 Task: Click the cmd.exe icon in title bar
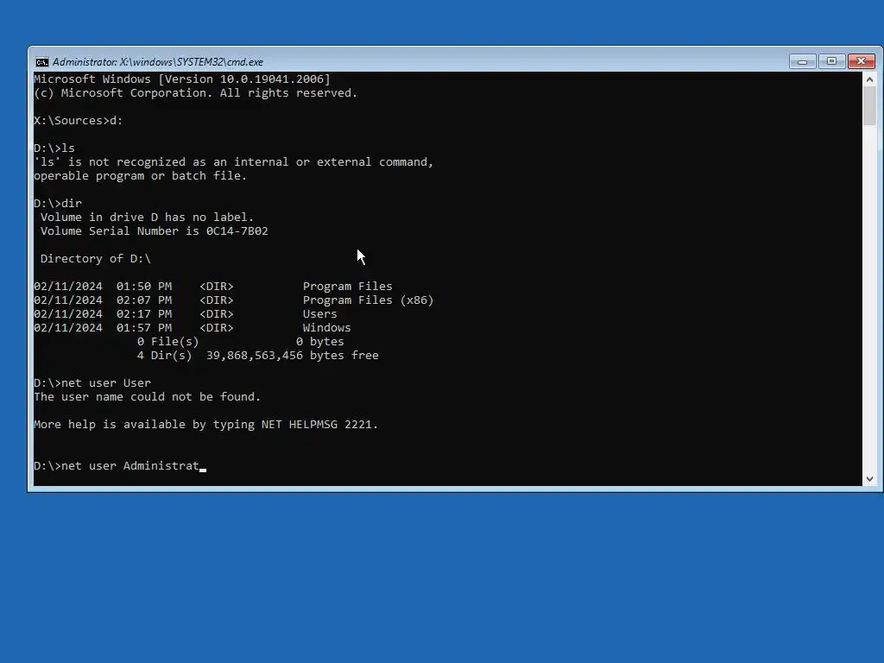point(41,62)
